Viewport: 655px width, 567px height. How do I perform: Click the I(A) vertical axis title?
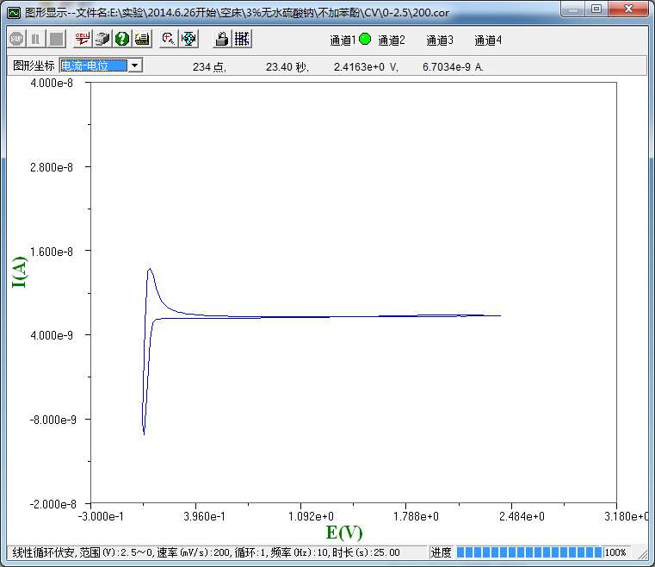(x=19, y=272)
